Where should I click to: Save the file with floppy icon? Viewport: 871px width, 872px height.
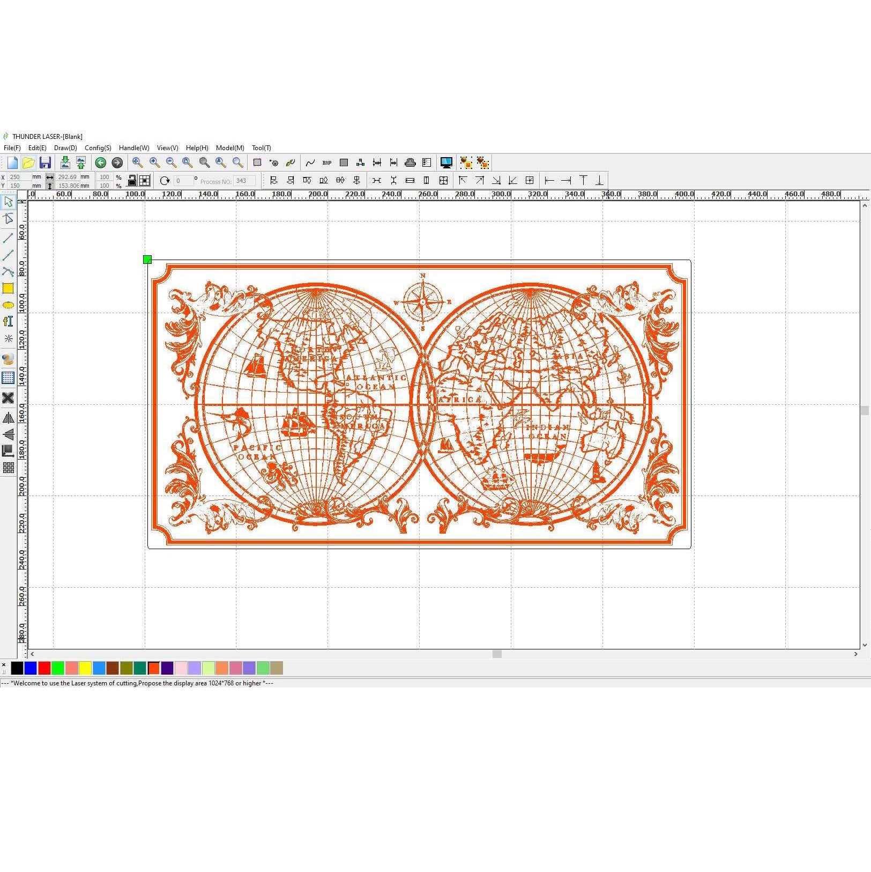[45, 162]
